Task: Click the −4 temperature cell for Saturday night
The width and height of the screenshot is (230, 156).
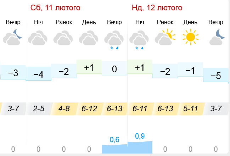Action: point(38,74)
